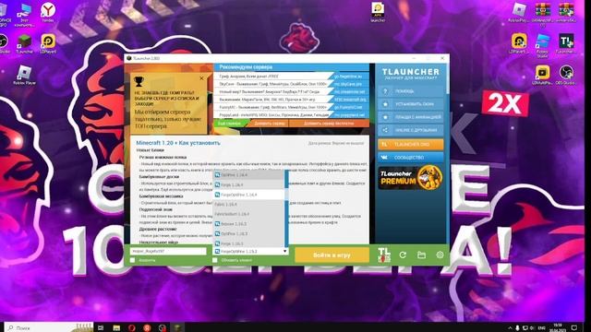Image resolution: width=591 pixels, height=332 pixels.
Task: Open Yandex browser in taskbar
Action: [147, 328]
